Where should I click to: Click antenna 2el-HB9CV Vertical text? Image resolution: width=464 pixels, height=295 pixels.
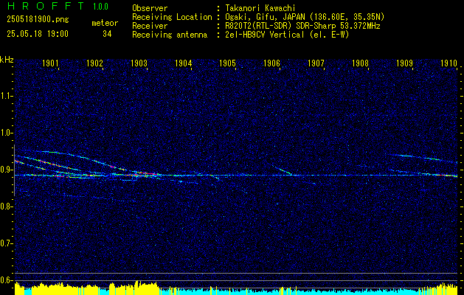coord(288,35)
